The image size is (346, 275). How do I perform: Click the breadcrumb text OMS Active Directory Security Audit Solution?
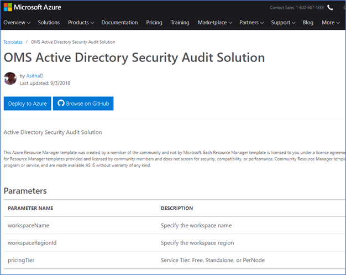click(73, 42)
